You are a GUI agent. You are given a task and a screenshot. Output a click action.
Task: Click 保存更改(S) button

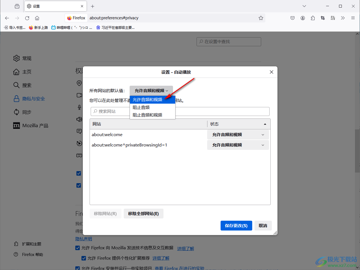pos(236,225)
